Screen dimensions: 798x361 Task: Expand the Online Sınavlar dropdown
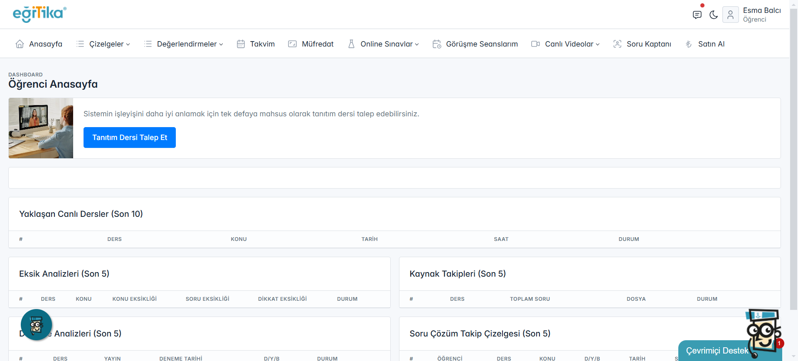tap(389, 44)
